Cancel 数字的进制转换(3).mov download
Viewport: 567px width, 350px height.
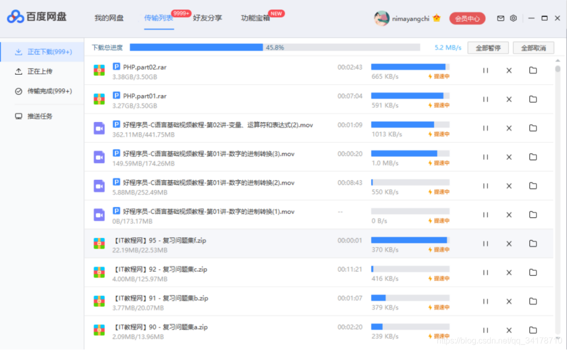click(x=509, y=157)
